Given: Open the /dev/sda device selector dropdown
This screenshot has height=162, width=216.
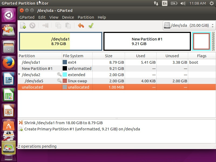Looking at the screenshot, I should [x=189, y=25].
